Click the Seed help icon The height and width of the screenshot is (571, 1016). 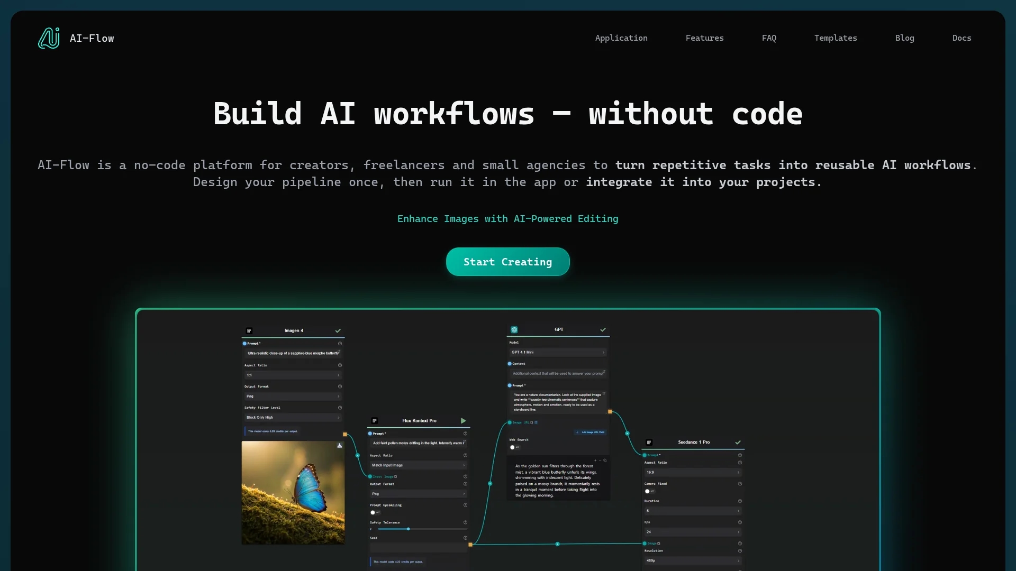tap(465, 538)
